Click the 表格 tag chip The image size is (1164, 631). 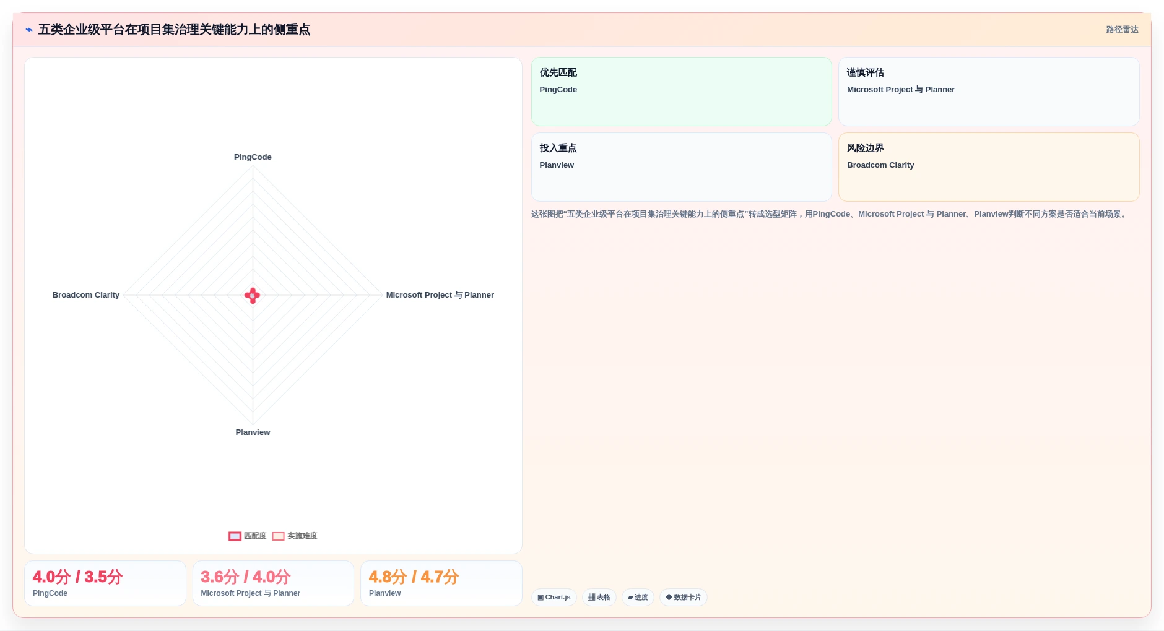pyautogui.click(x=599, y=598)
